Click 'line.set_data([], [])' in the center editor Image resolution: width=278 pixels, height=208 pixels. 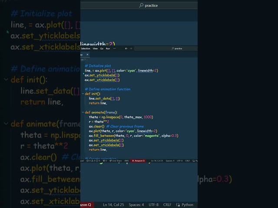click(104, 98)
